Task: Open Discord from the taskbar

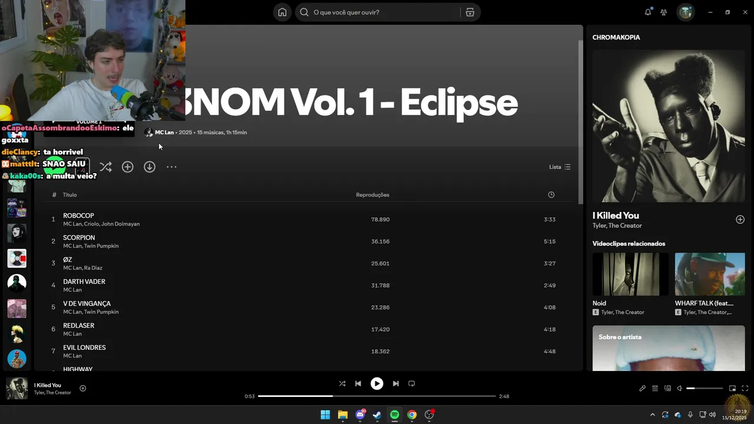Action: click(x=360, y=415)
